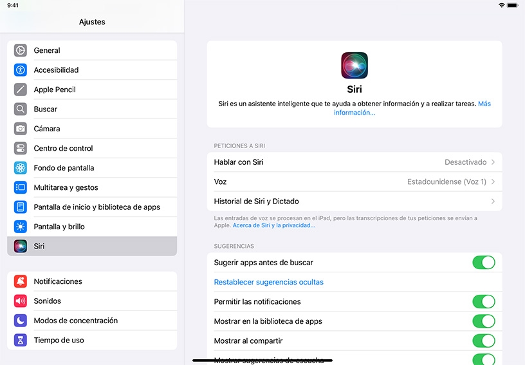Click the Fondo de pantalla flower icon
This screenshot has height=365, width=525.
(x=21, y=168)
